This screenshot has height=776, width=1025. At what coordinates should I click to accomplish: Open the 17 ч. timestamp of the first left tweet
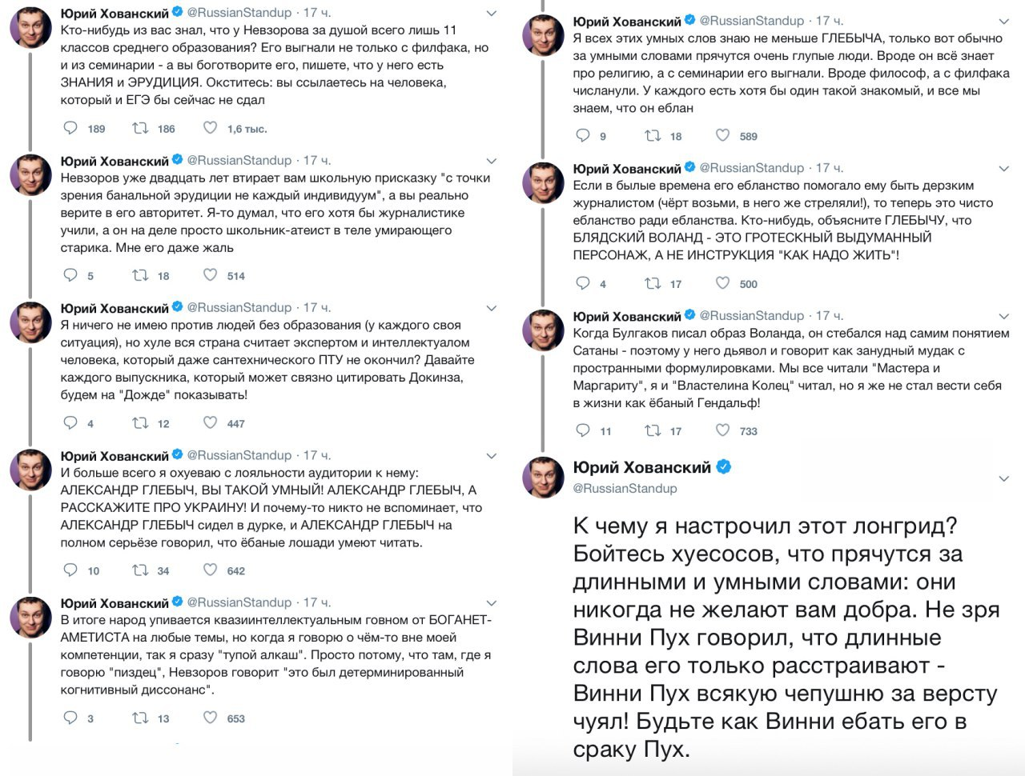coord(317,13)
